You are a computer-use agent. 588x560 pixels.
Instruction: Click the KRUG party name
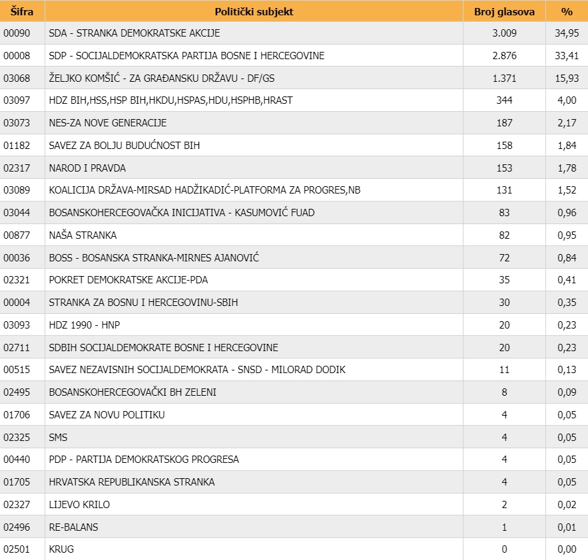point(61,549)
